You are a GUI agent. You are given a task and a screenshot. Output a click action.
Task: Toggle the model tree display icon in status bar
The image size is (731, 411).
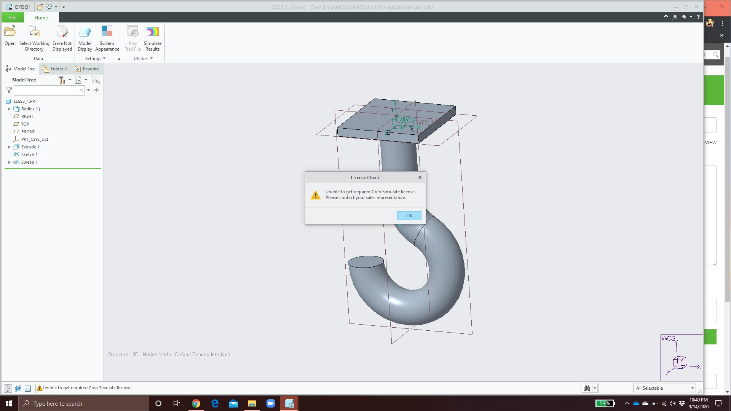pos(8,388)
